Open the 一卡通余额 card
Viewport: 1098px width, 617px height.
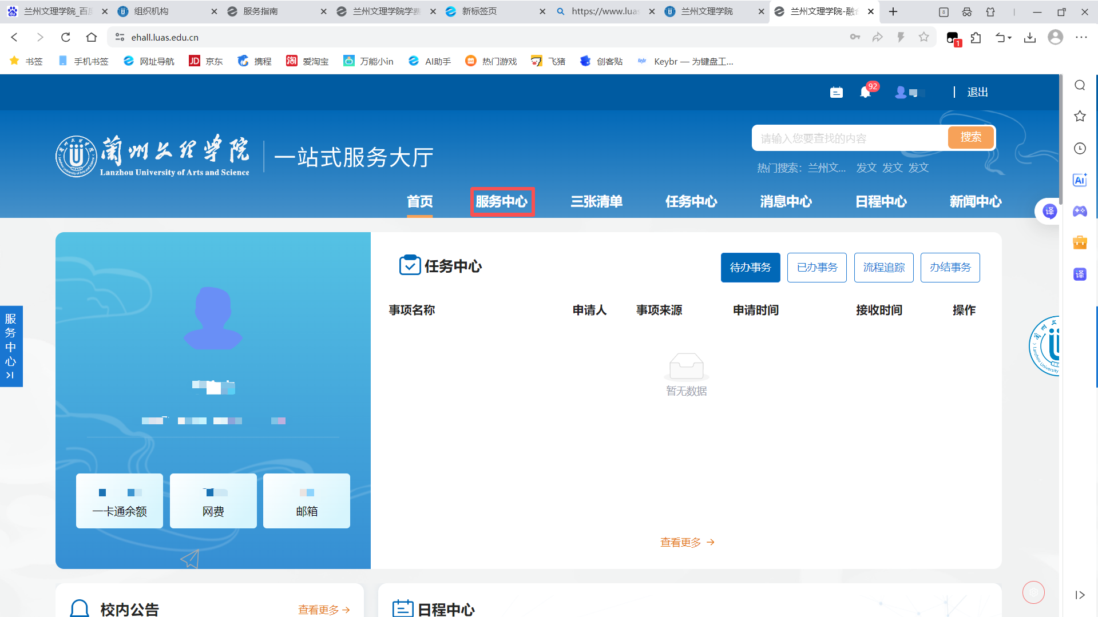[120, 501]
